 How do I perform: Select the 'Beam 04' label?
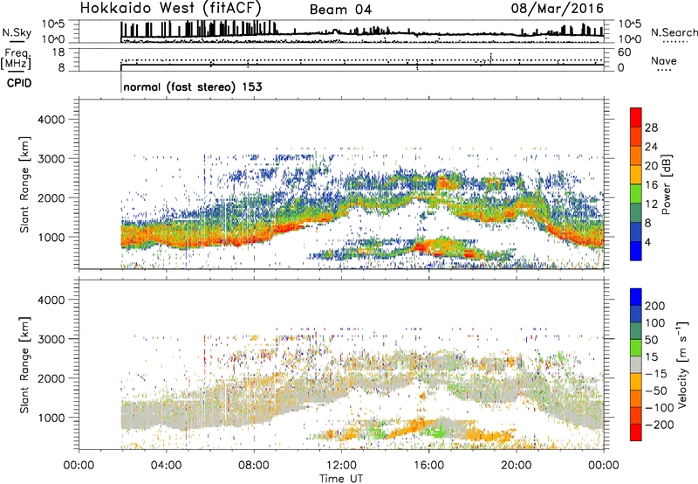click(340, 10)
